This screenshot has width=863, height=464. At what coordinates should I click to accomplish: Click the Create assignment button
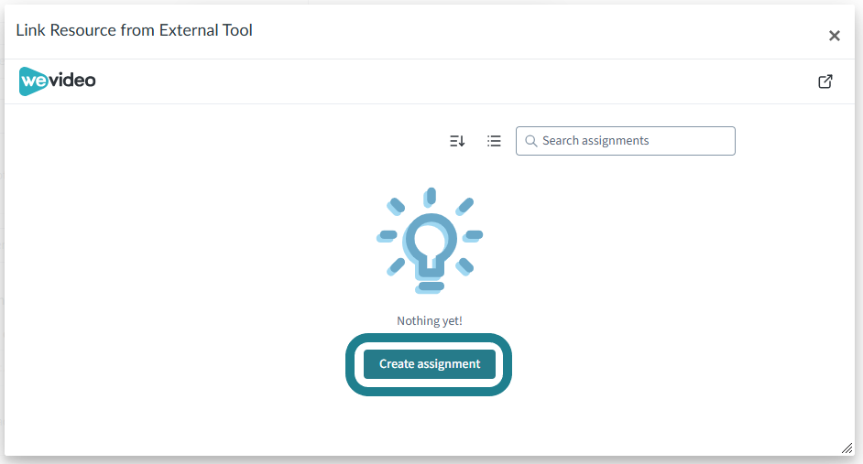[x=430, y=364]
